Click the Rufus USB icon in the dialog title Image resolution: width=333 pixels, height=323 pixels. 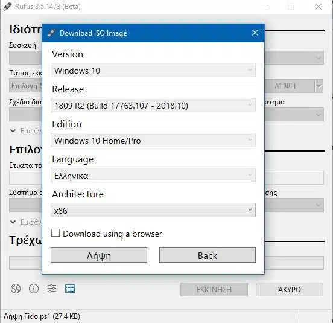(51, 33)
